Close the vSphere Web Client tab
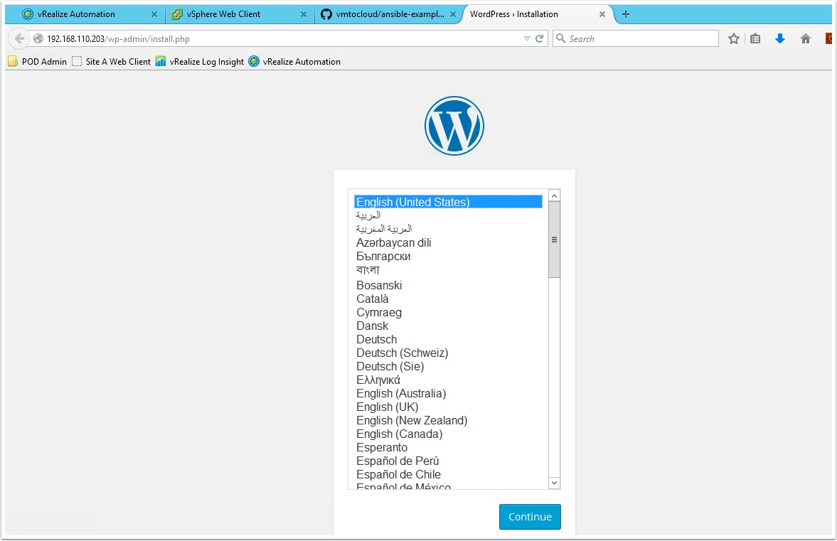This screenshot has width=837, height=541. point(303,14)
